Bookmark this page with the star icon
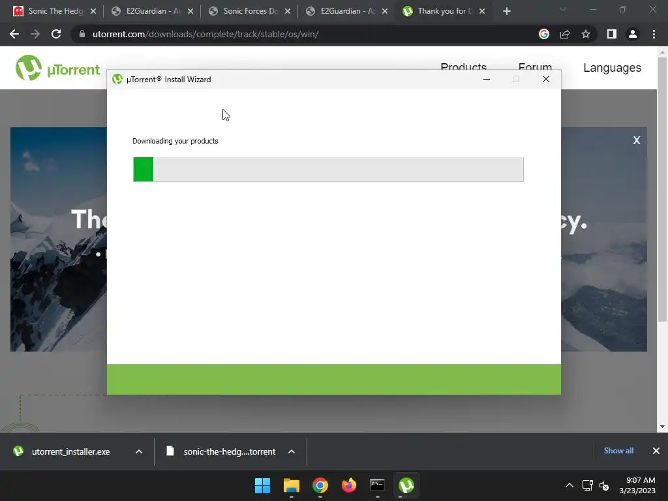The width and height of the screenshot is (668, 501). [586, 34]
